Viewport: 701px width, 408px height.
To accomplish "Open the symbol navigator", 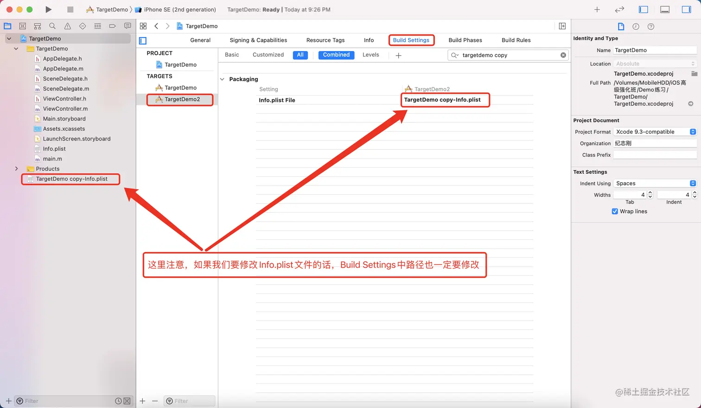I will (x=38, y=26).
